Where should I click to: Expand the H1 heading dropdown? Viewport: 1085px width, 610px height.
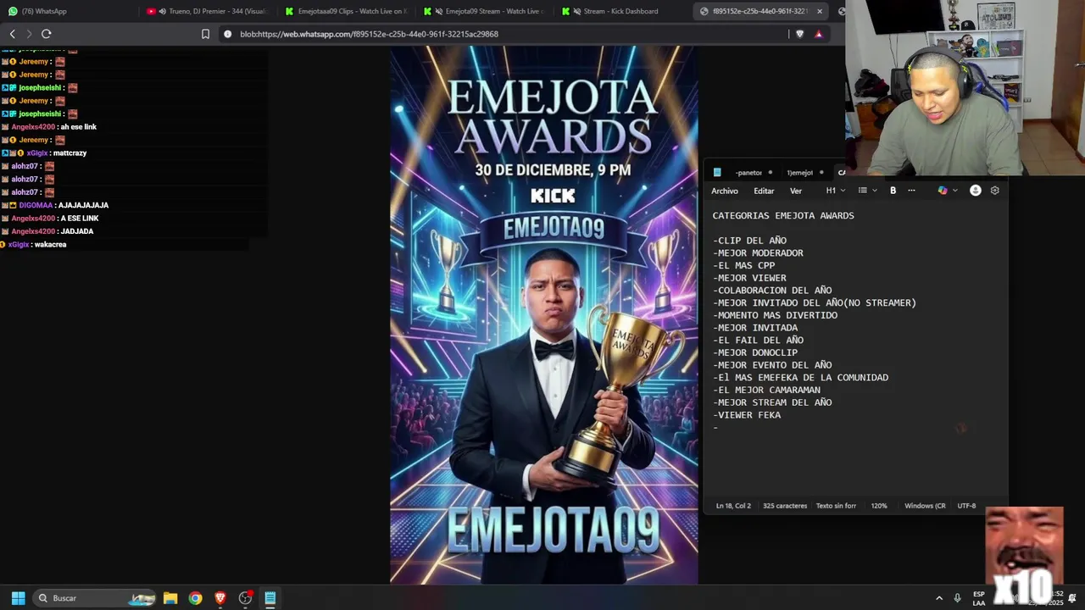(836, 191)
